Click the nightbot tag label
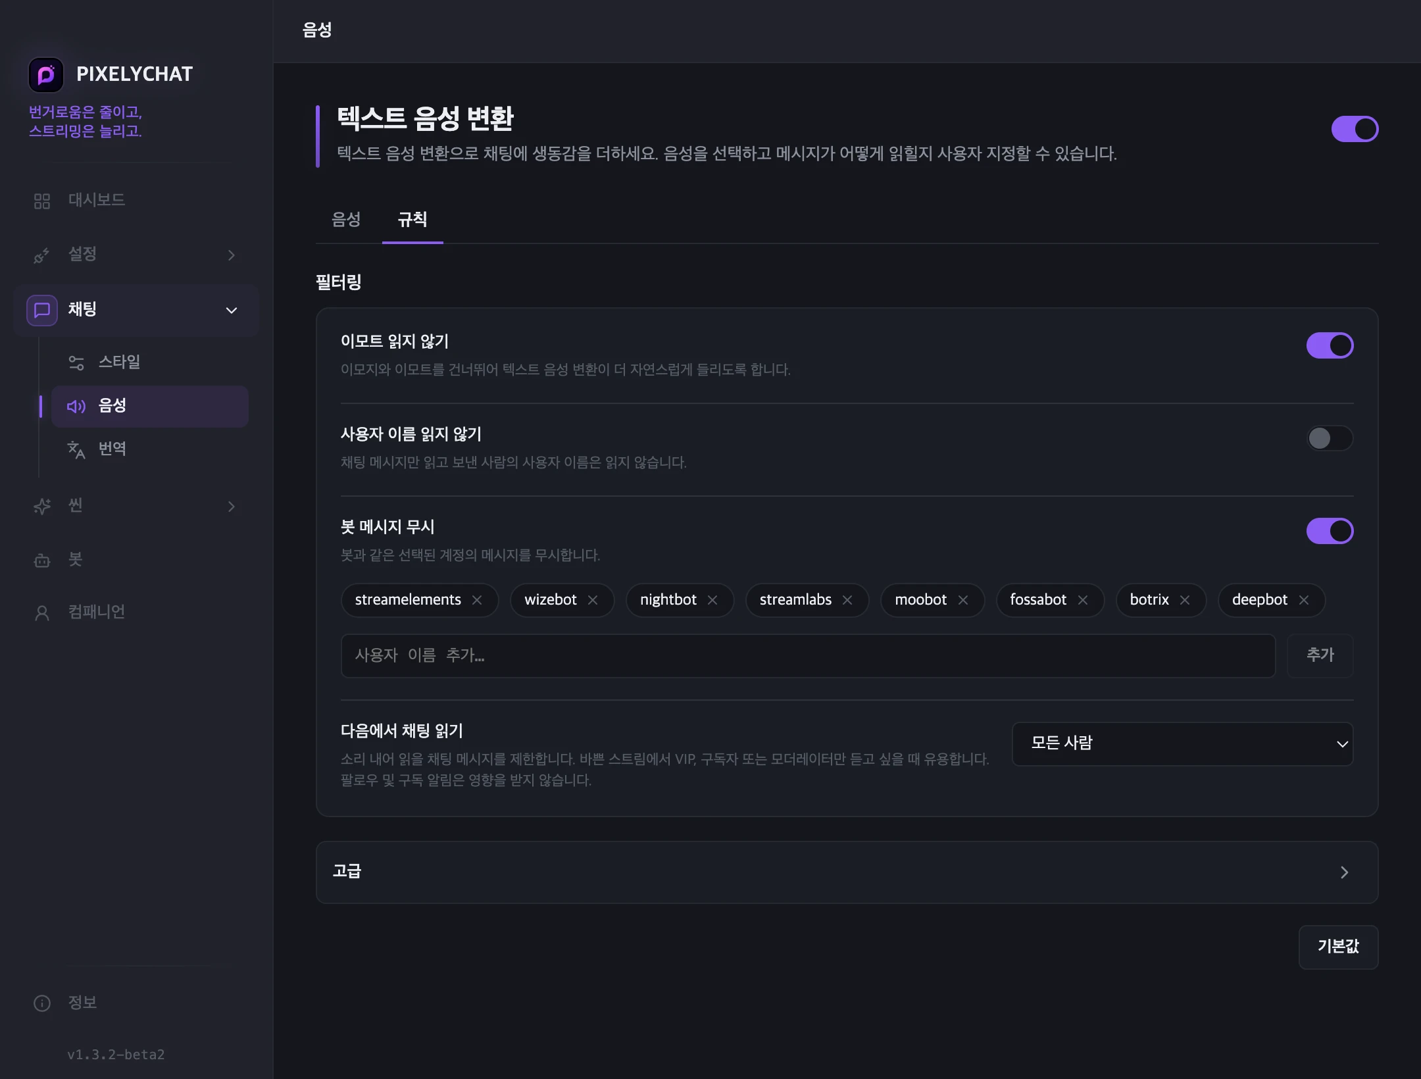Image resolution: width=1421 pixels, height=1079 pixels. pyautogui.click(x=668, y=600)
